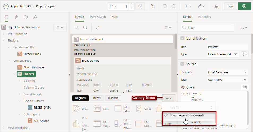Click the Classic Report gallery icon

click(x=97, y=124)
